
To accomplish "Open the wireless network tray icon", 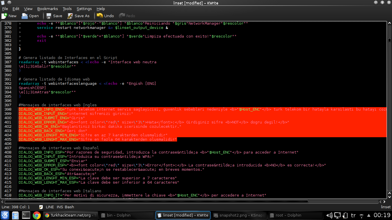I will pos(362,215).
